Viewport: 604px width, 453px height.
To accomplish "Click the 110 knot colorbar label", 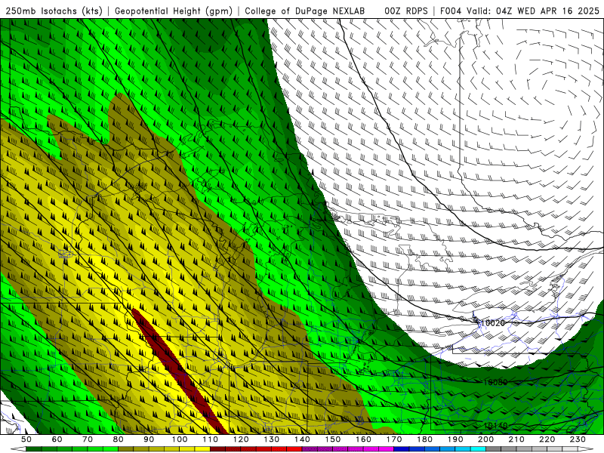I will click(211, 439).
